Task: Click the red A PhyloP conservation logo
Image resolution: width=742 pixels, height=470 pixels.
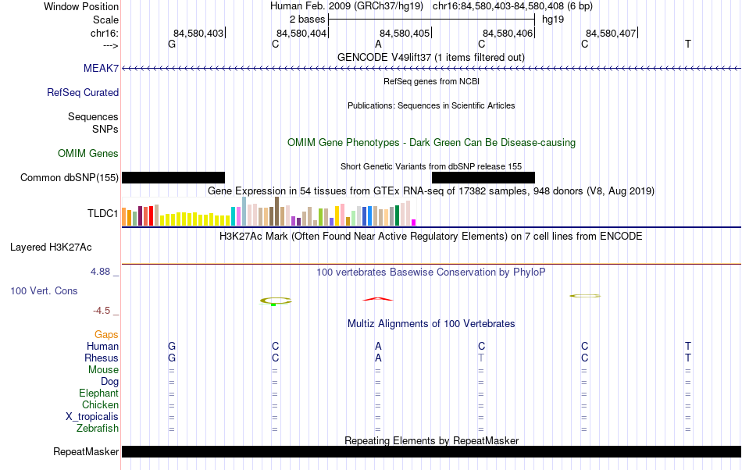Action: coord(377,299)
